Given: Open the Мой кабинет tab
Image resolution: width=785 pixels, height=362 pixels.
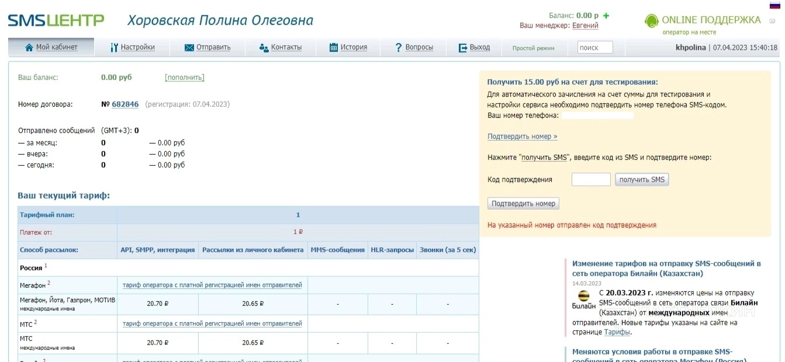Looking at the screenshot, I should 51,48.
